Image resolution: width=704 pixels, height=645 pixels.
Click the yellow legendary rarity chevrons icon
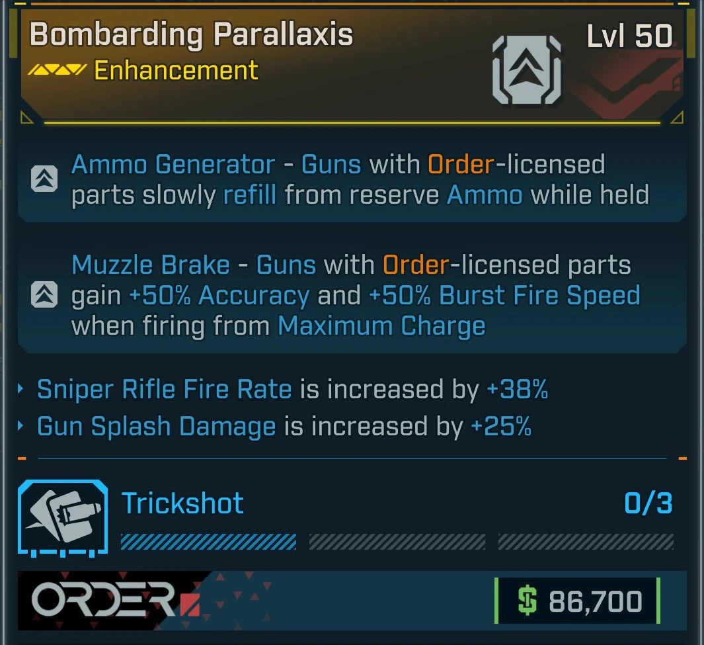57,69
